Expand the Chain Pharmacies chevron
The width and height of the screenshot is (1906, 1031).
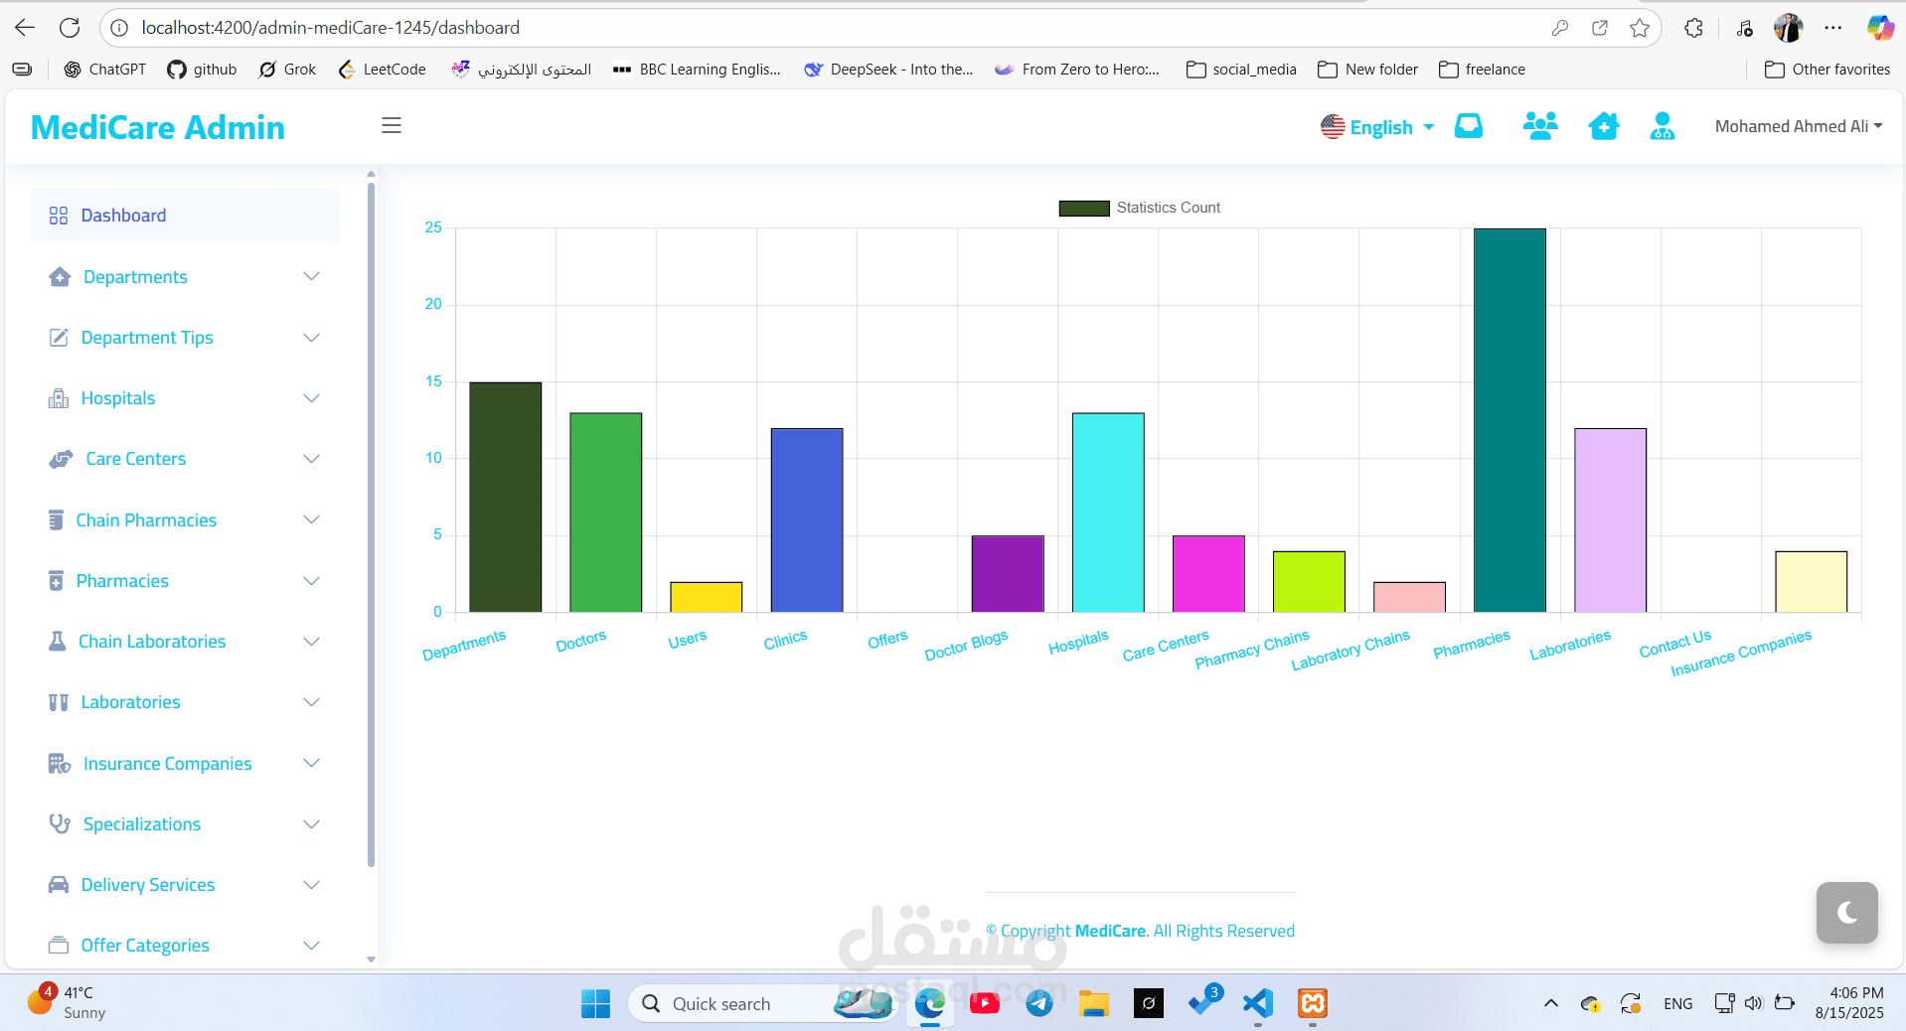pos(311,520)
